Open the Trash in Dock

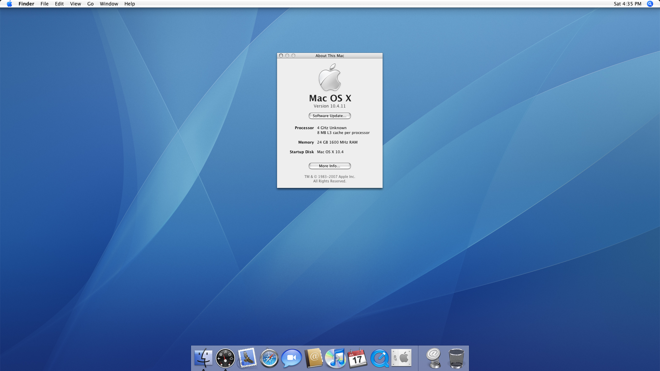(x=456, y=358)
